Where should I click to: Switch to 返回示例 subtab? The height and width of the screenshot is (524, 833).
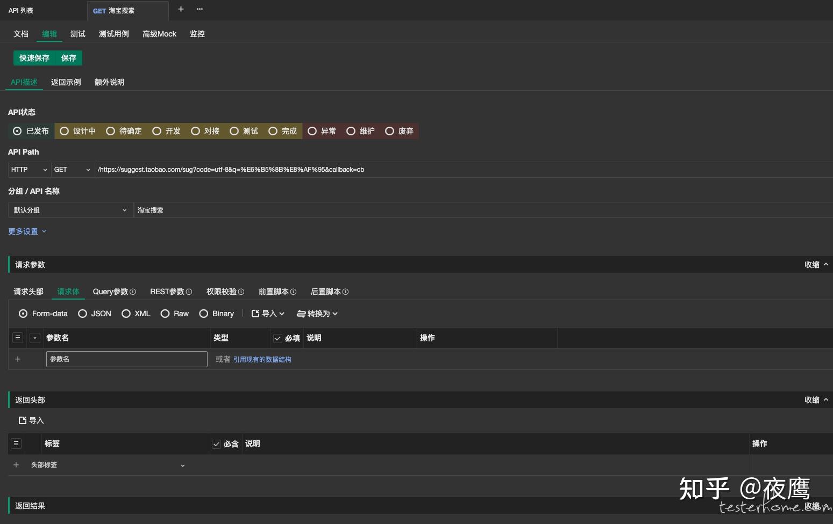click(66, 82)
